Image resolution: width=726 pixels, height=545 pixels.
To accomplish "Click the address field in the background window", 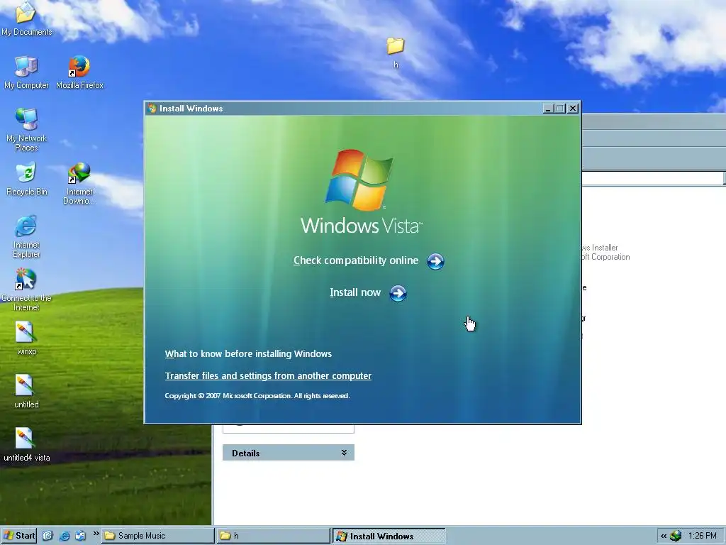I will pos(652,178).
